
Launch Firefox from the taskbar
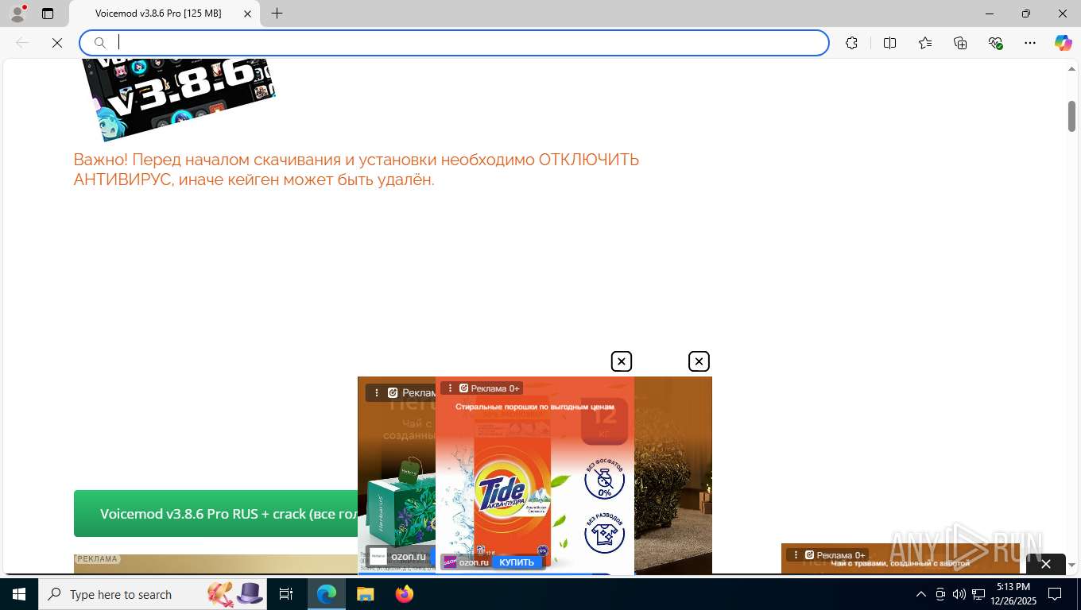coord(404,594)
